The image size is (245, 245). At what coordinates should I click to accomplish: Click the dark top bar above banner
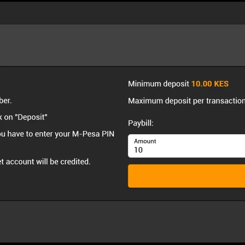click(122, 13)
